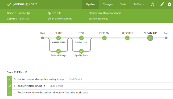
Task: Open the settings gear icon
Action: click(x=170, y=4)
